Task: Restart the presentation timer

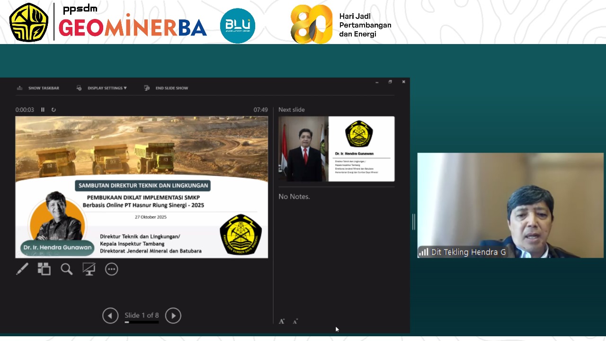Action: [x=53, y=109]
